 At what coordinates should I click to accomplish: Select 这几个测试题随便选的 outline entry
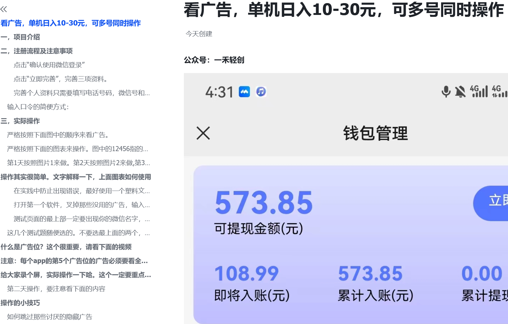click(x=79, y=233)
